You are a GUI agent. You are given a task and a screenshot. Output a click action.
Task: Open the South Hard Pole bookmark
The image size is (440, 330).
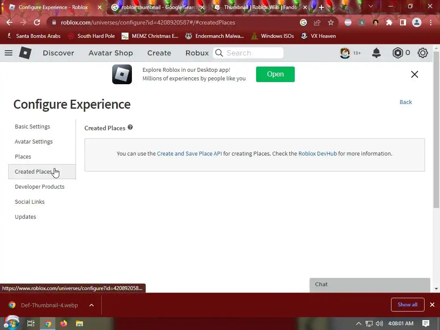tap(92, 36)
